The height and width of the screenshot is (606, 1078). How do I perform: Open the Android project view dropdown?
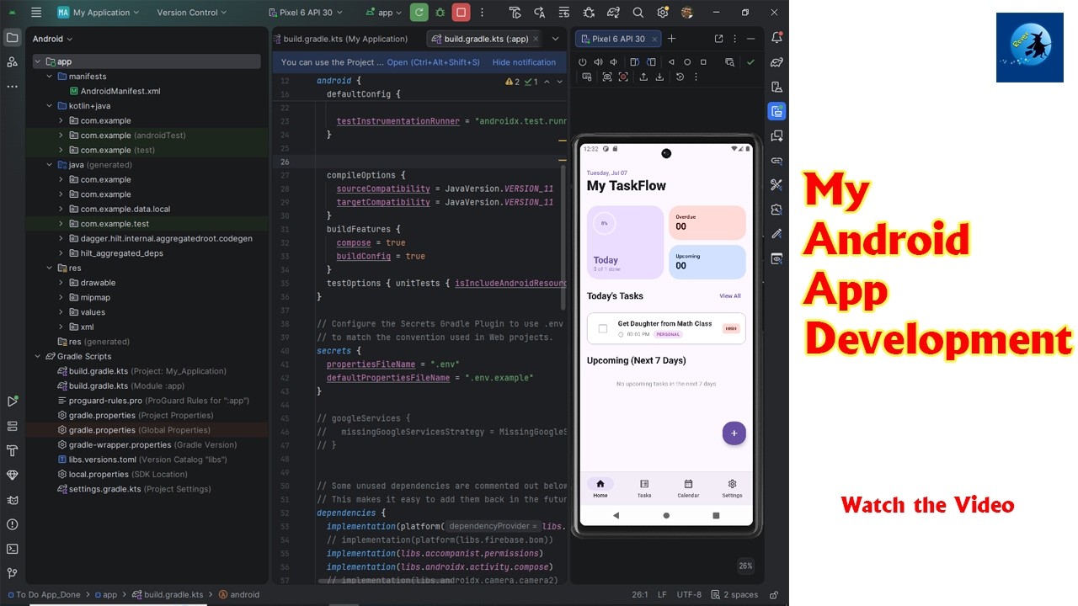pos(52,39)
